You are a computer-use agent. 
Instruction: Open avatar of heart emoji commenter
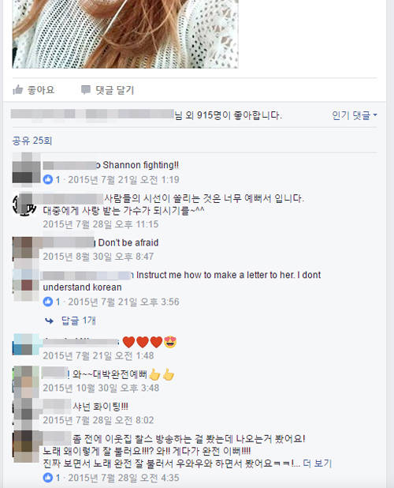pyautogui.click(x=26, y=344)
